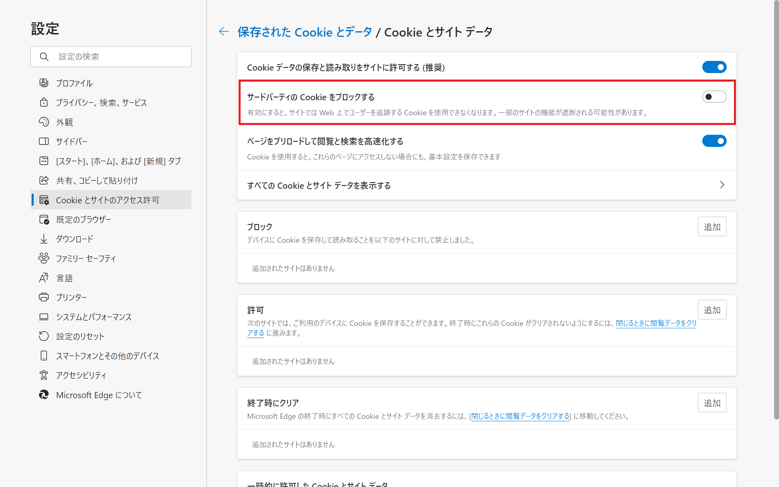This screenshot has height=487, width=779.
Task: Open プロファイル settings via its profile icon
Action: pyautogui.click(x=44, y=83)
